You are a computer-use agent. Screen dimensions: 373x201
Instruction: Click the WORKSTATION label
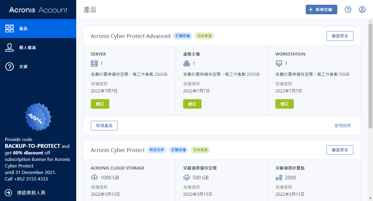point(290,54)
